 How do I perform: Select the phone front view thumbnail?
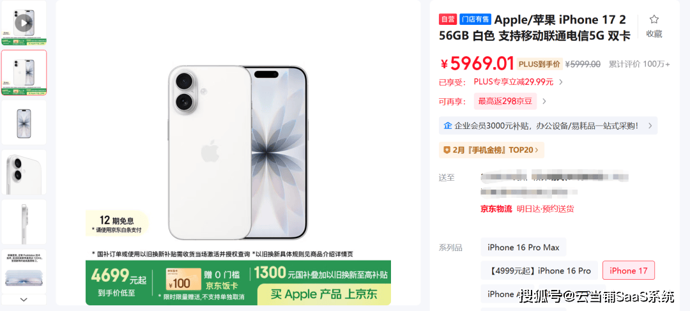pos(24,122)
